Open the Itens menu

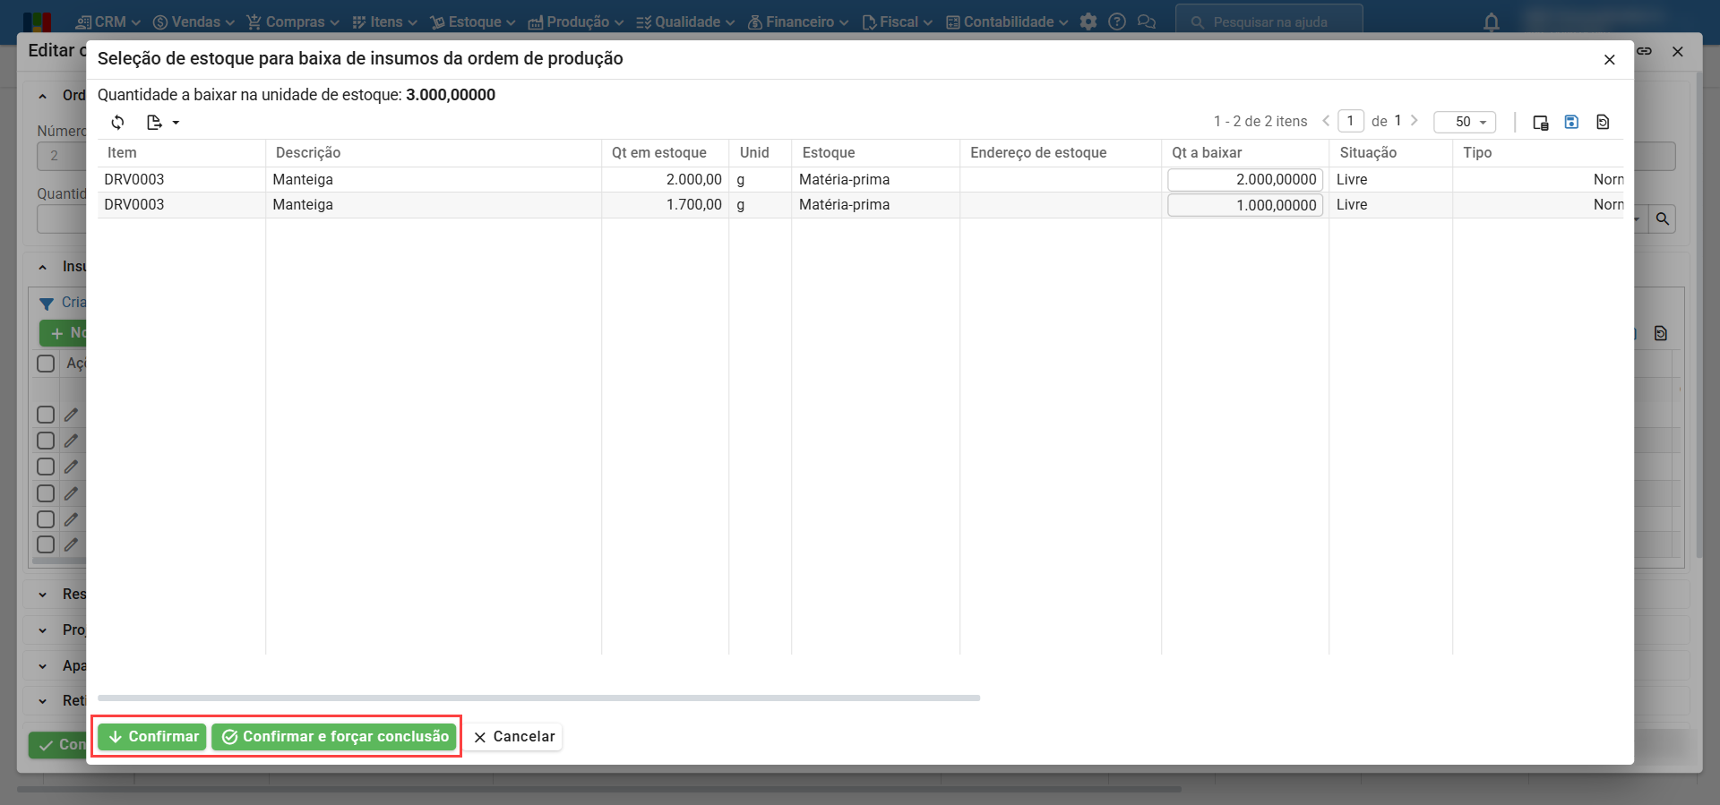point(385,21)
